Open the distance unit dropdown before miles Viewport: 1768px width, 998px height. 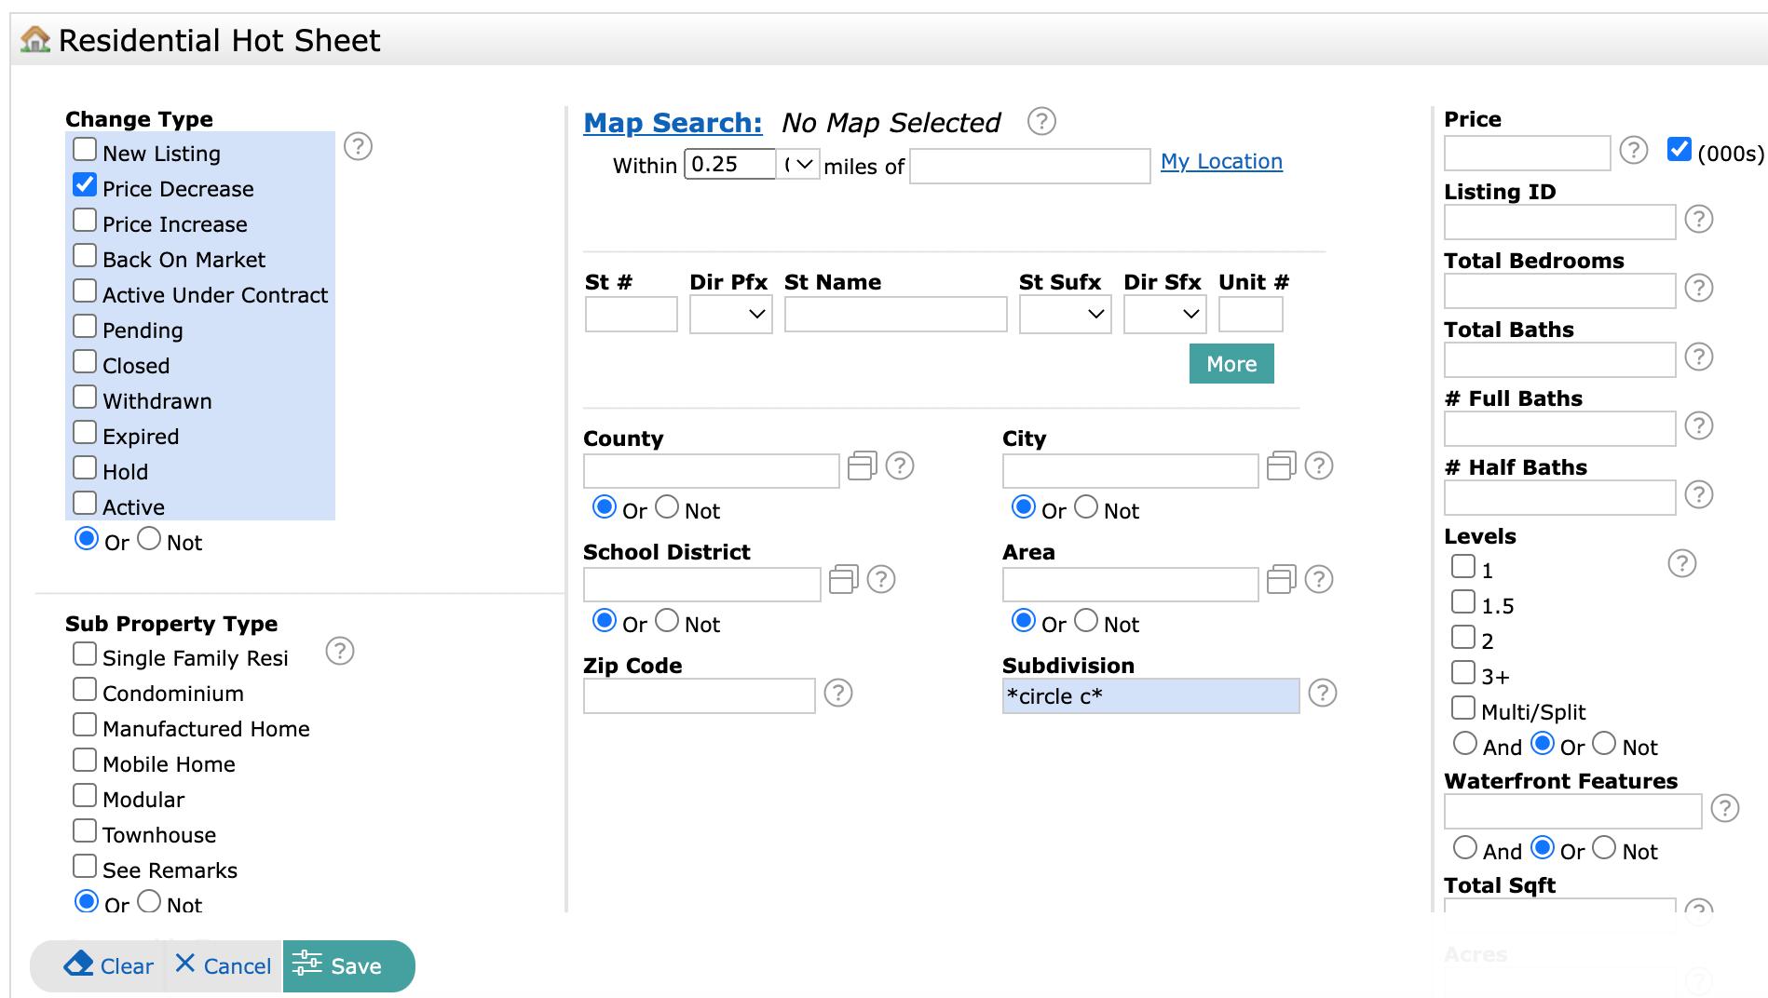798,165
